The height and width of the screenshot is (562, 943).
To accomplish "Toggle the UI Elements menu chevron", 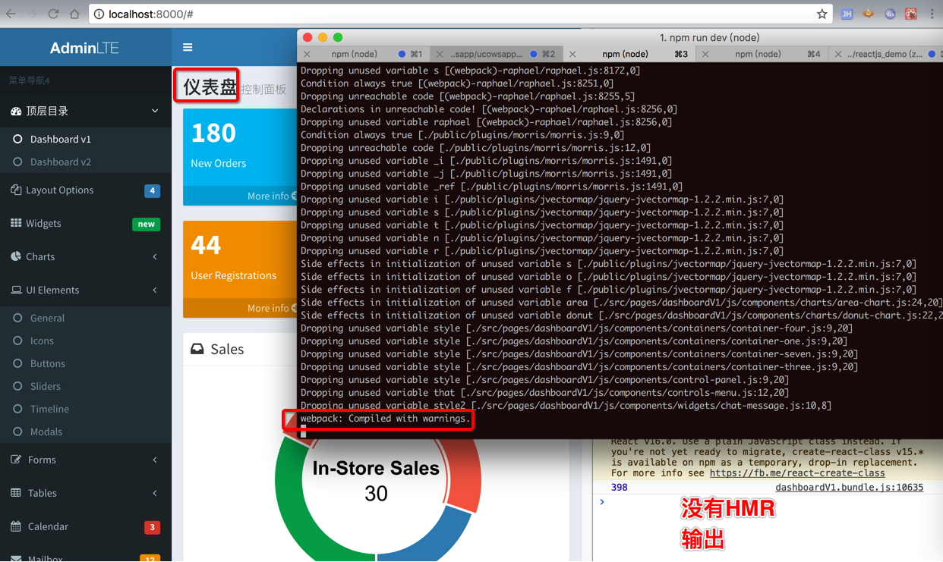I will [155, 290].
